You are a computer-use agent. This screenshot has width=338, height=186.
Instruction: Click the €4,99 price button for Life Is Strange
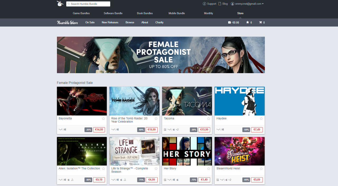pyautogui.click(x=152, y=180)
